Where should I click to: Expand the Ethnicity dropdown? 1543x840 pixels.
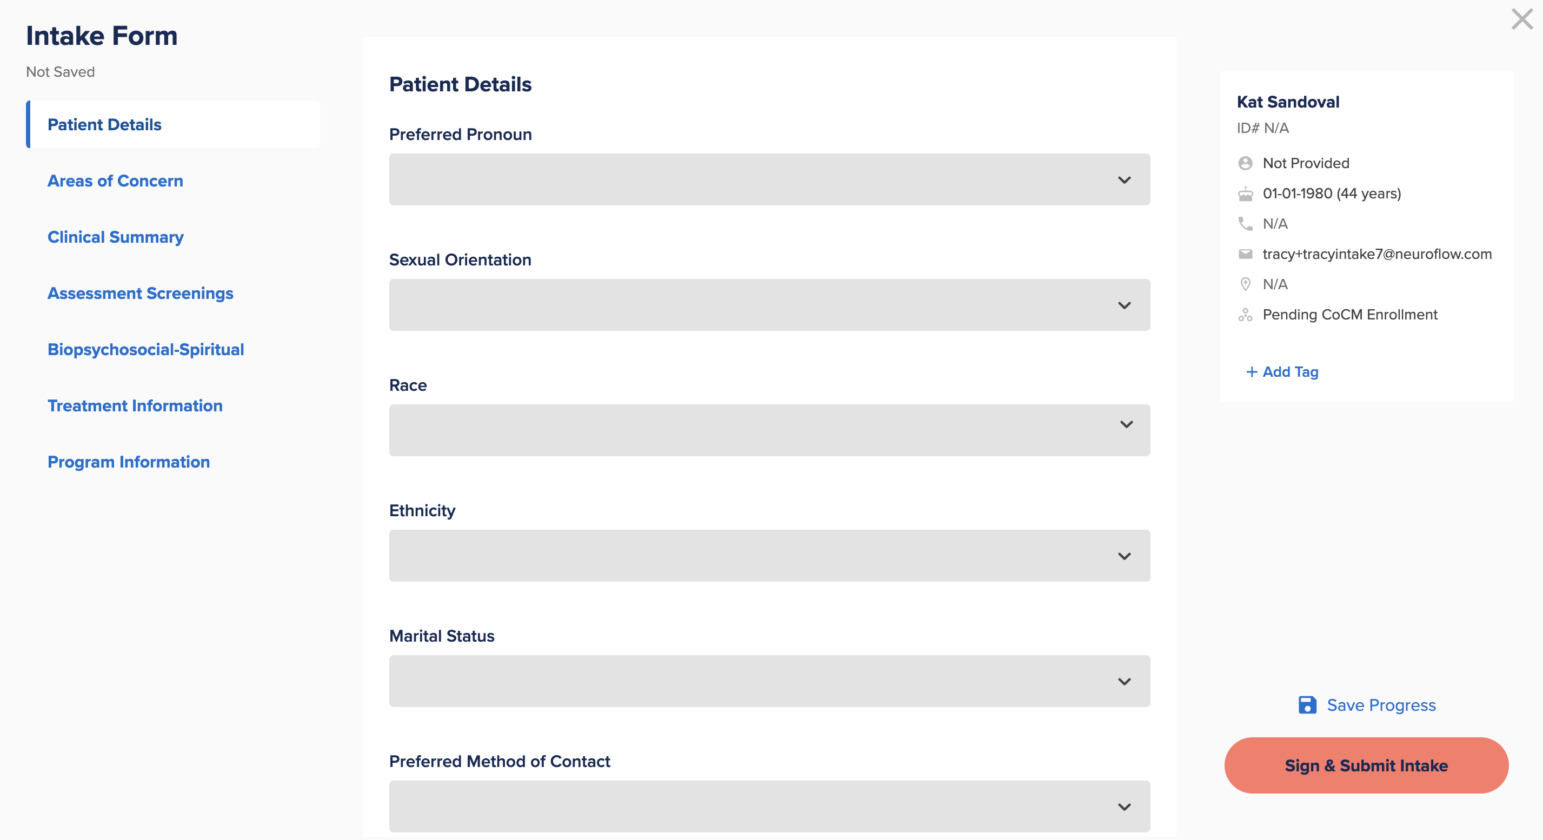[769, 556]
